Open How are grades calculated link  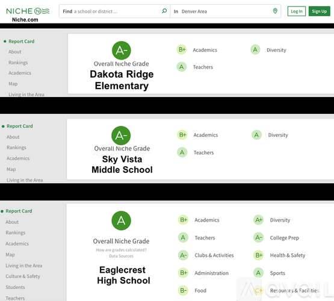121,250
